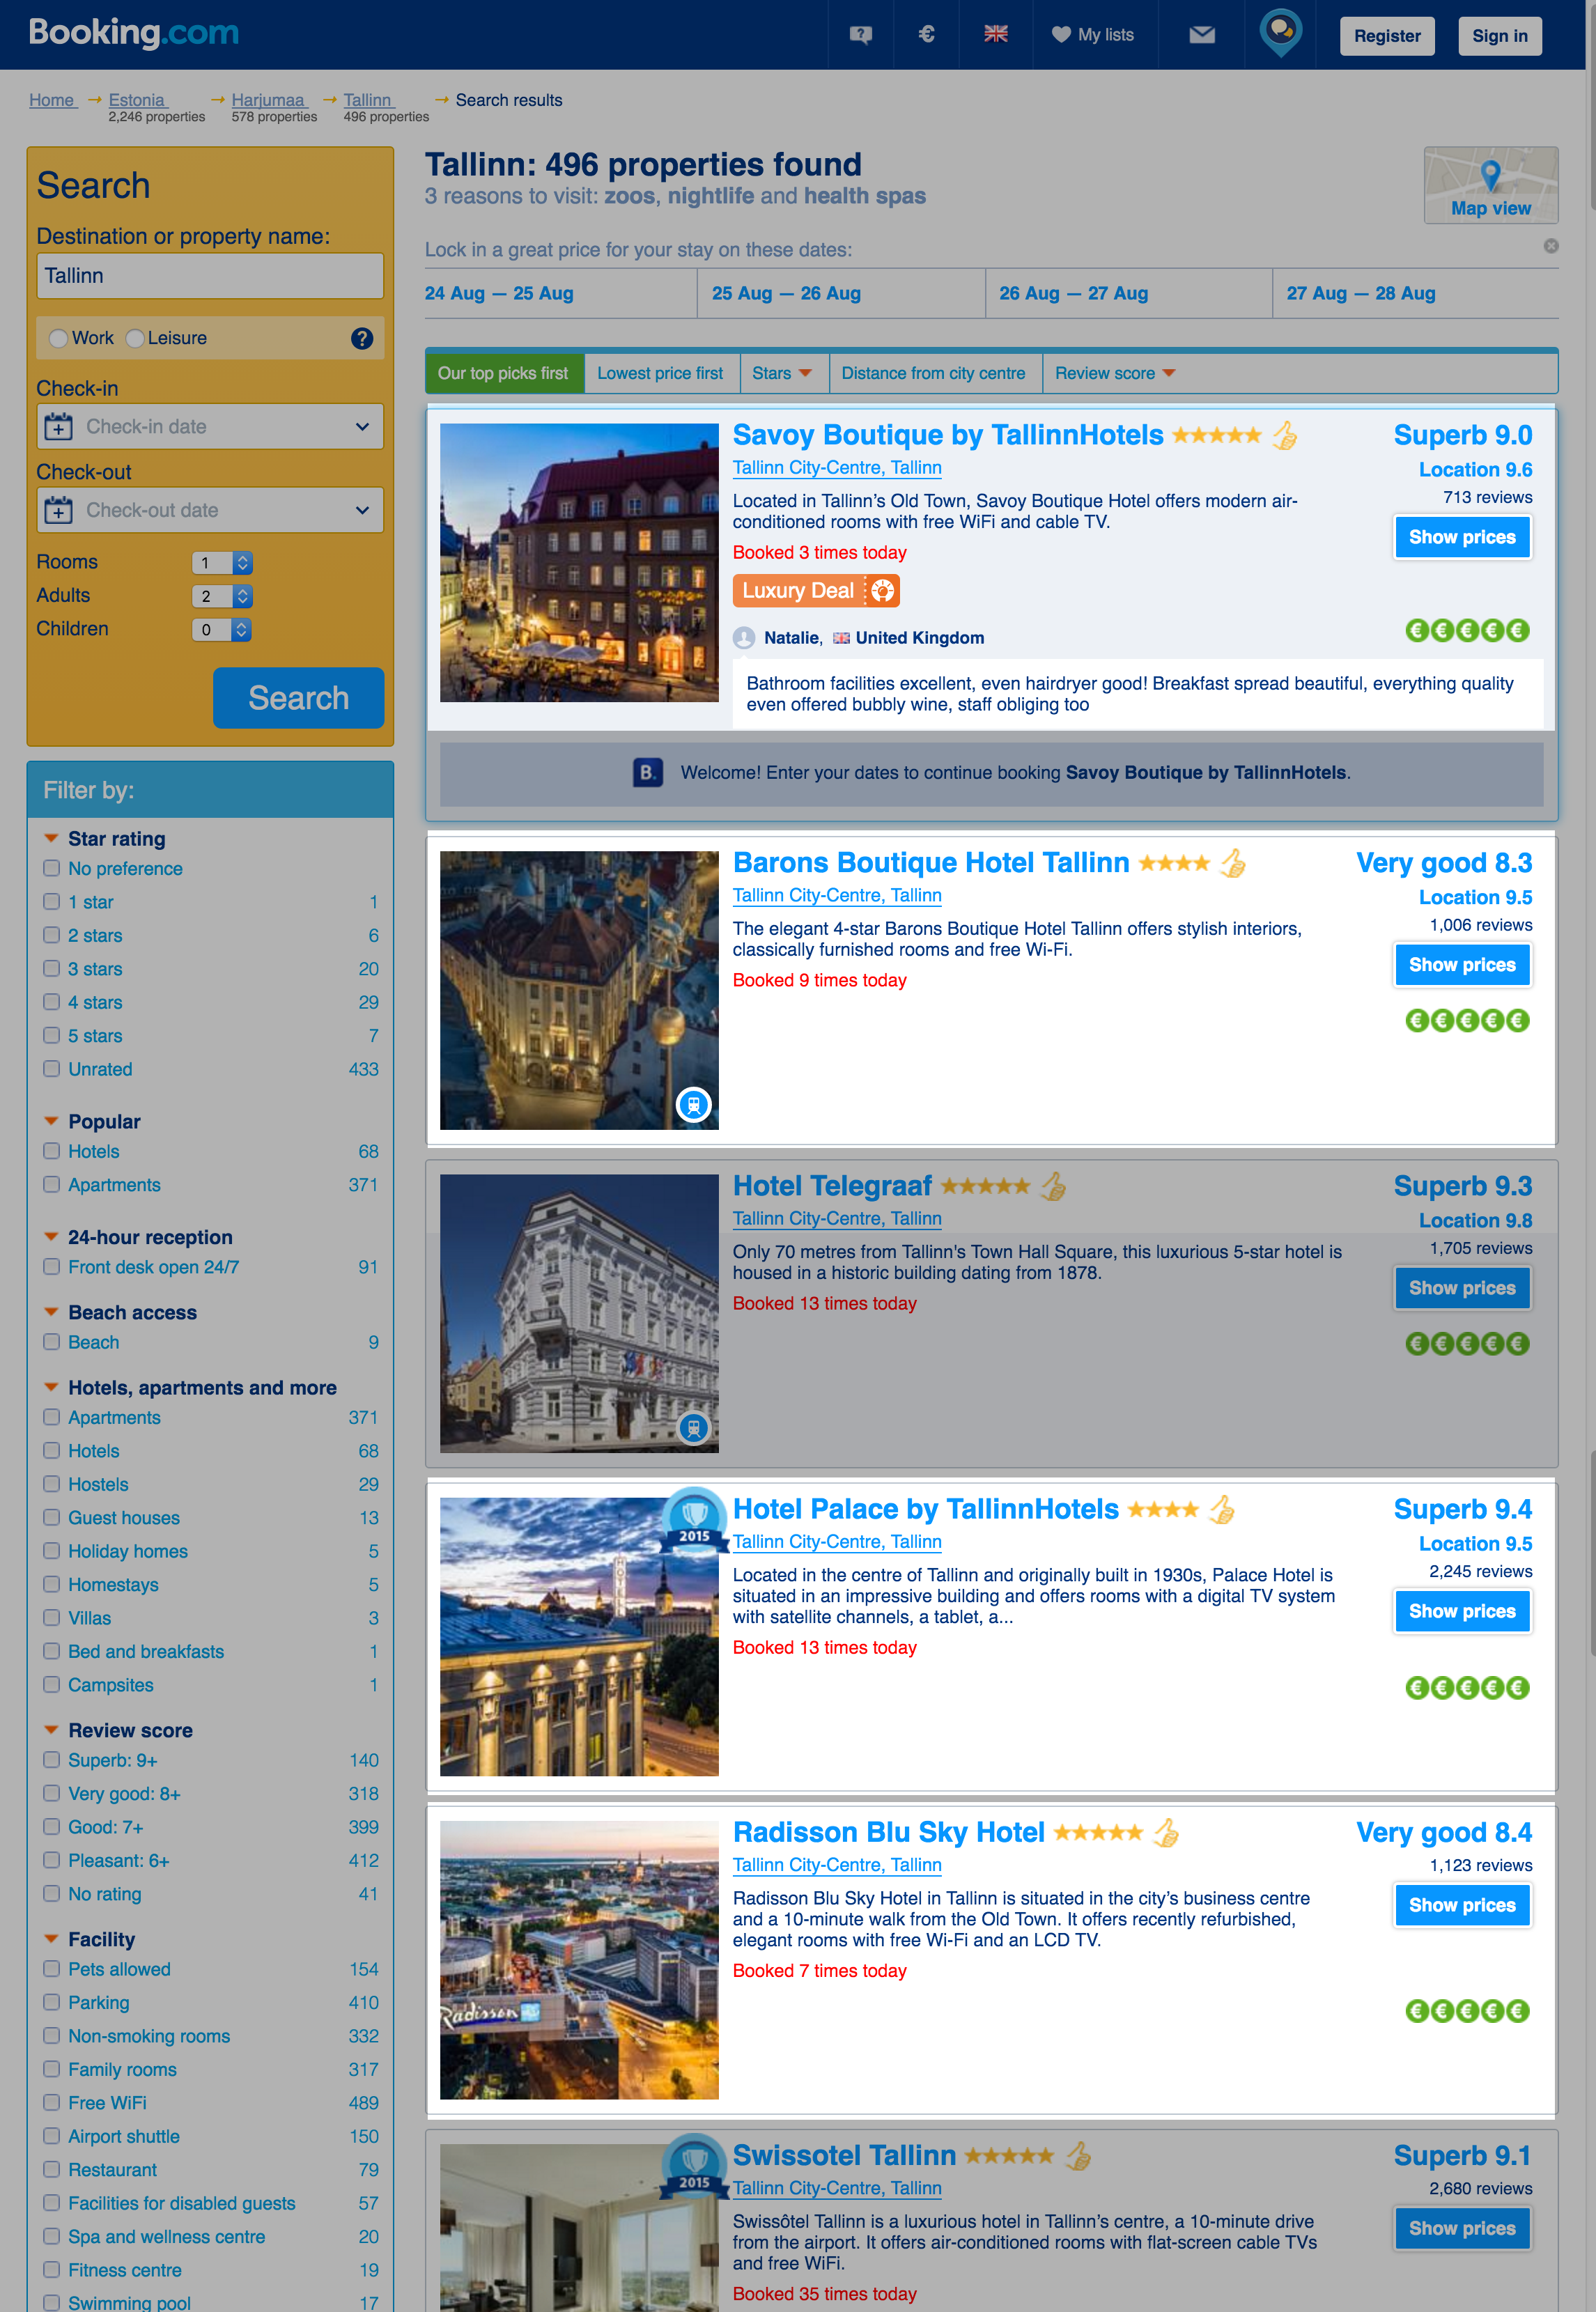Click the customer service help icon
Viewport: 1596px width, 2312px height.
(x=860, y=35)
